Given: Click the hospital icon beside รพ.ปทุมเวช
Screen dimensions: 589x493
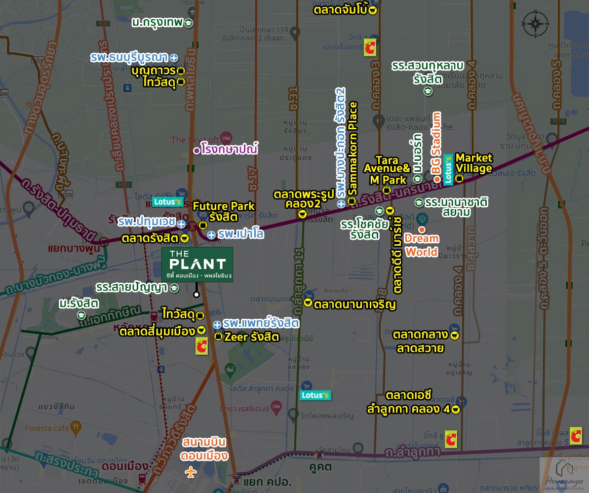Looking at the screenshot, I should tap(181, 224).
